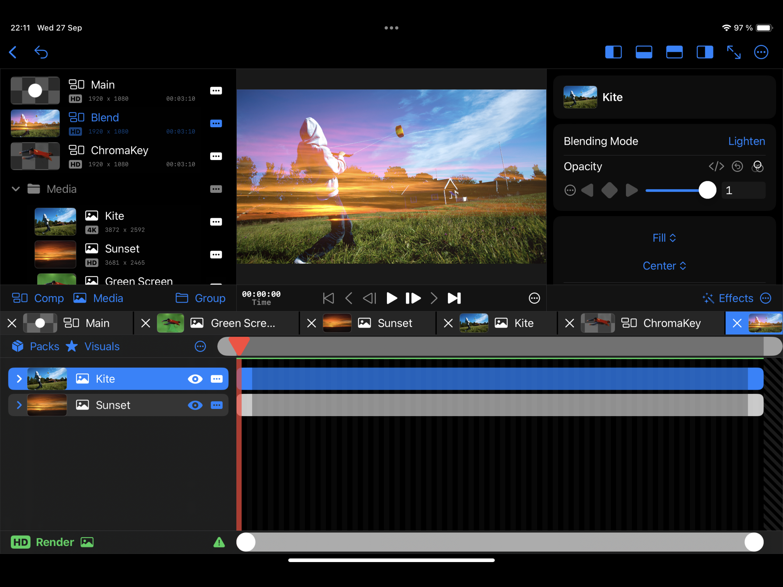Jump to the end of timeline
783x587 pixels.
[454, 298]
